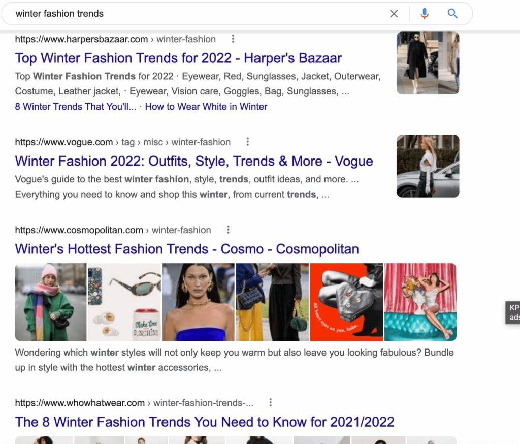
Task: Open the Cosmo image of woman on teal sofa
Action: [x=420, y=302]
